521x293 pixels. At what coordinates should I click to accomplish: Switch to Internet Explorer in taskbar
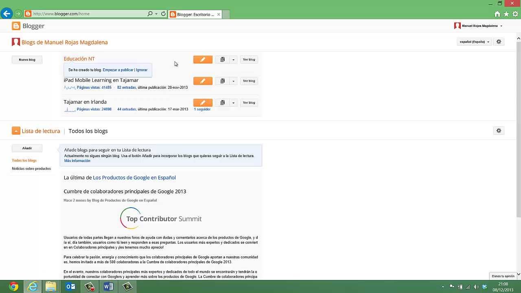click(x=33, y=287)
